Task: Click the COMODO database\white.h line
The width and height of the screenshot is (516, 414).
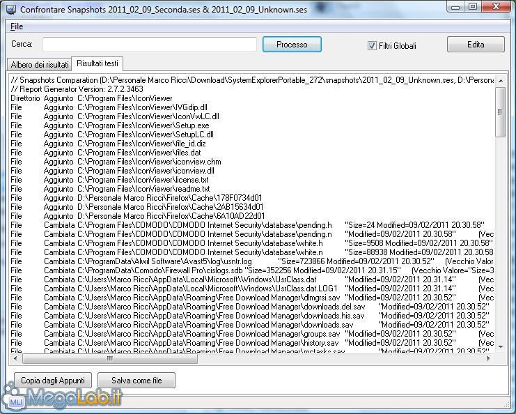Action: [252, 243]
